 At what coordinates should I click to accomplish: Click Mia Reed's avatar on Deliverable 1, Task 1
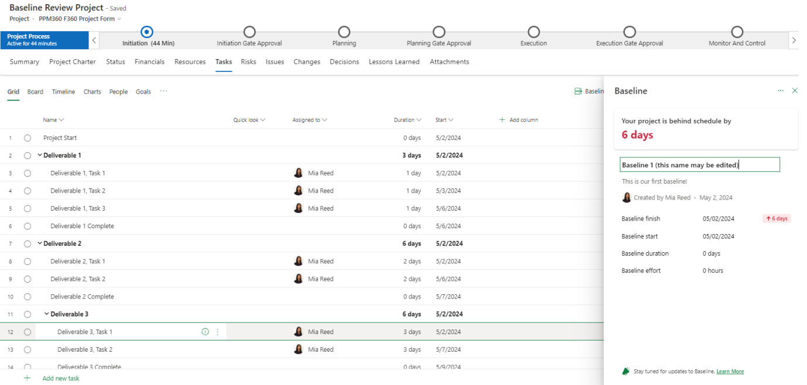(299, 173)
